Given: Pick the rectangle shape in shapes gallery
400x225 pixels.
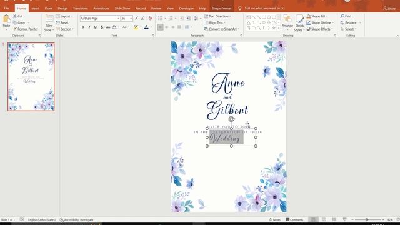Looking at the screenshot, I should pos(264,17).
